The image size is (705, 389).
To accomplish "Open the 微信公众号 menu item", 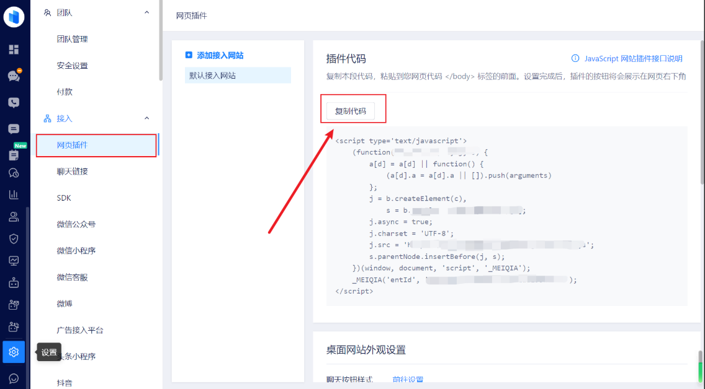I will pyautogui.click(x=76, y=224).
